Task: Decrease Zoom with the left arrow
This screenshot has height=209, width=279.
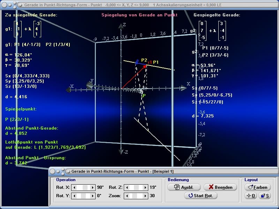Action: pos(127,196)
